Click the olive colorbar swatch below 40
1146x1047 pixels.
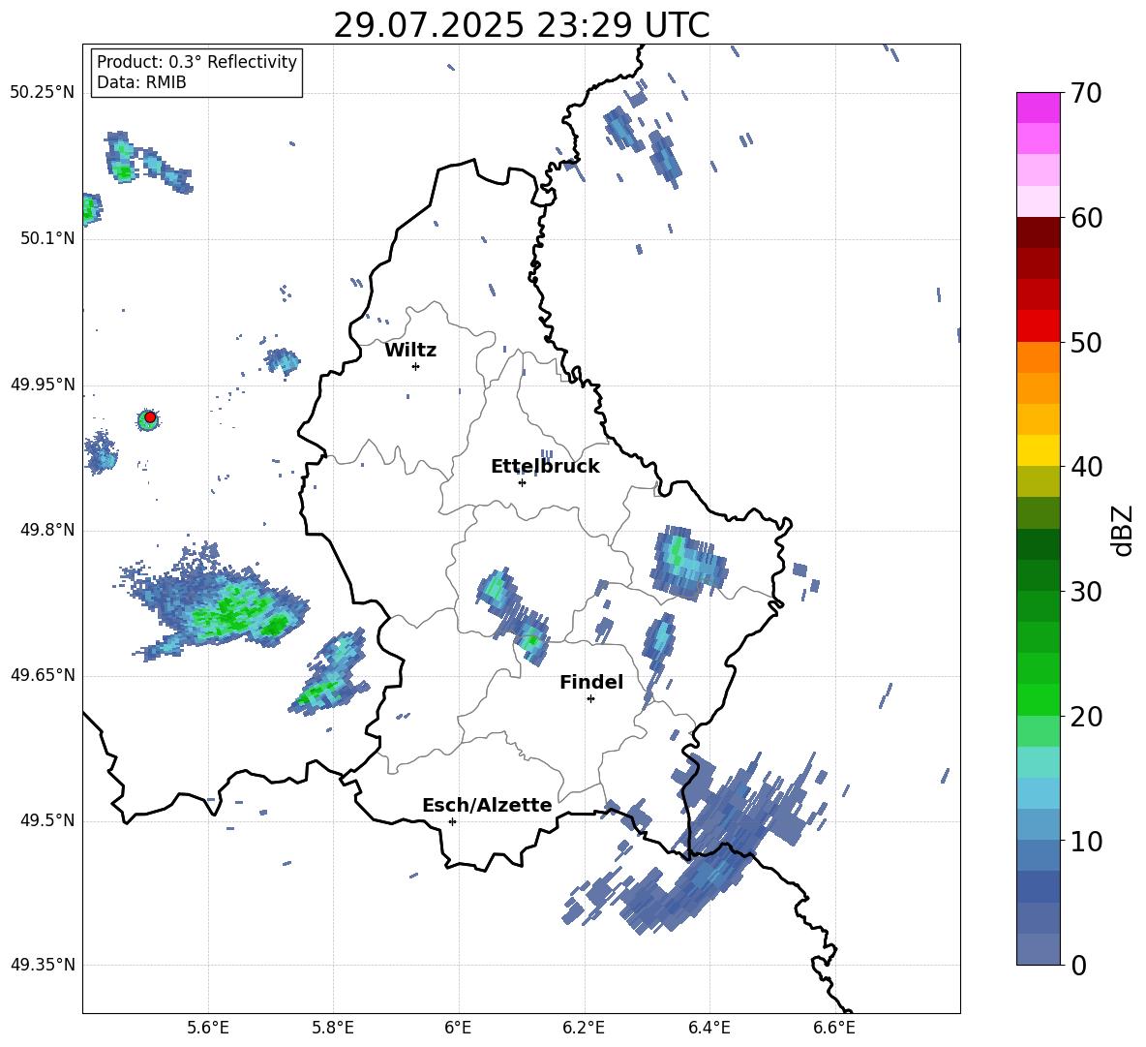click(1038, 481)
